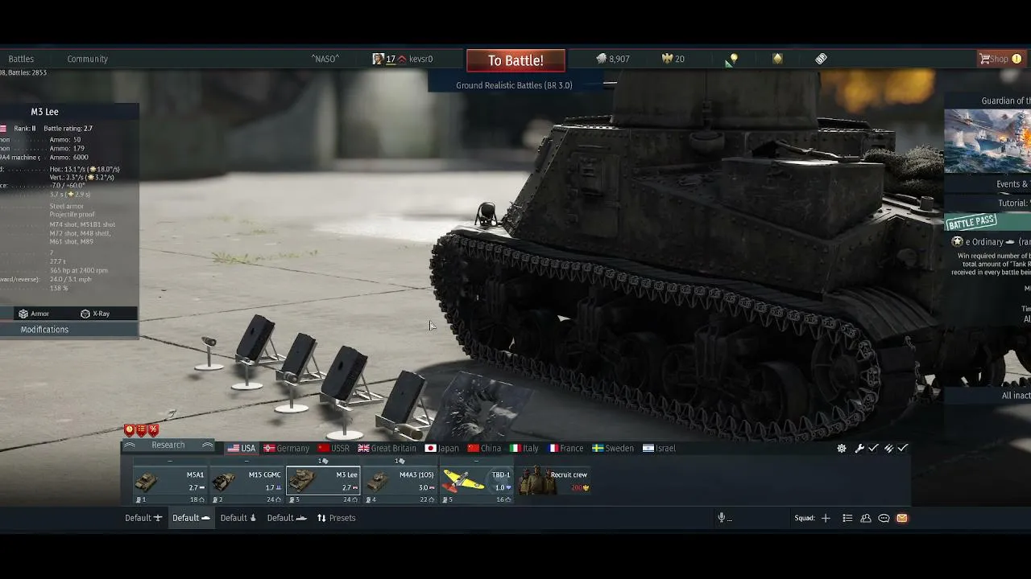1031x579 pixels.
Task: Select the China nation tab
Action: click(484, 449)
